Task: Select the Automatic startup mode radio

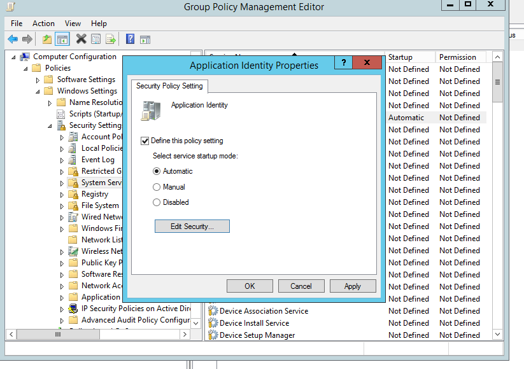Action: (157, 171)
